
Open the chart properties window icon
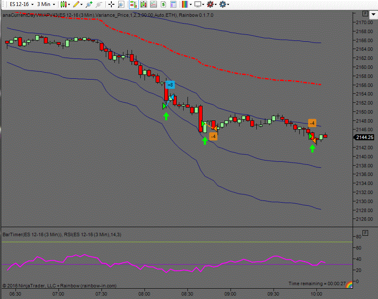[x=173, y=4]
